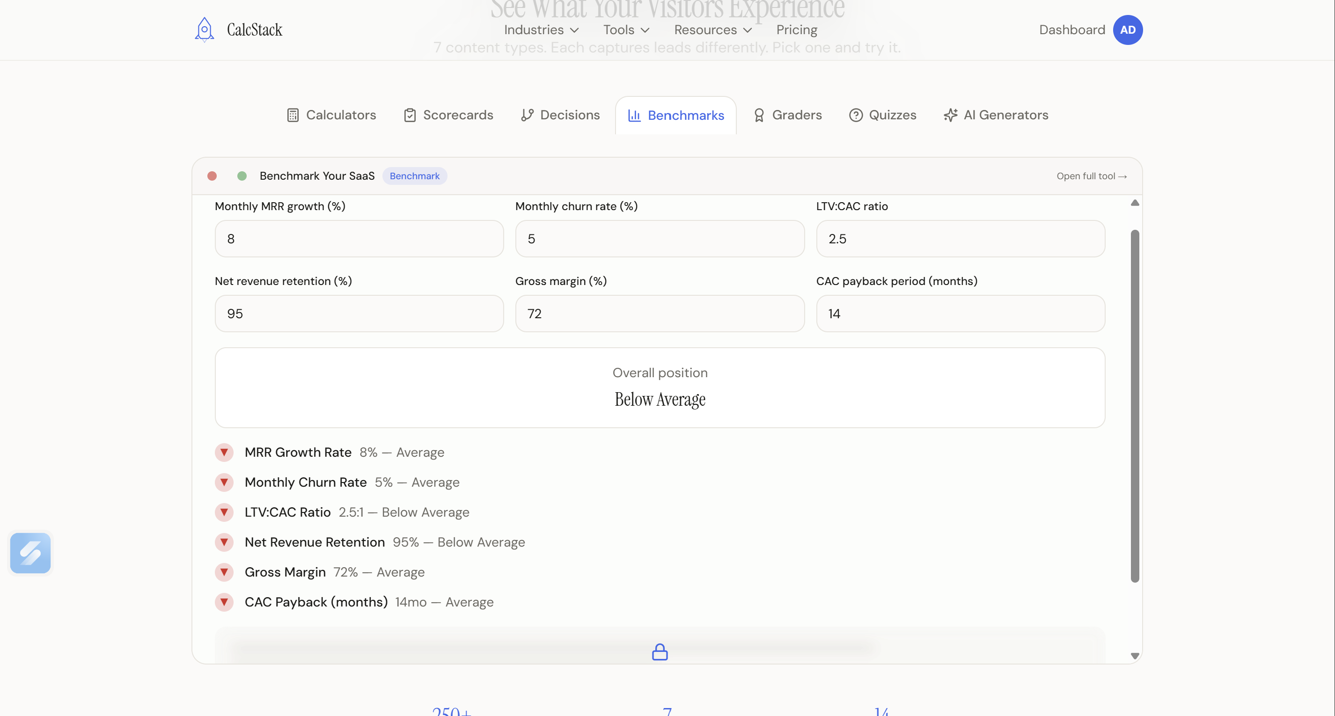Click the red arrow beside Gross Margin
This screenshot has height=716, width=1335.
(224, 572)
